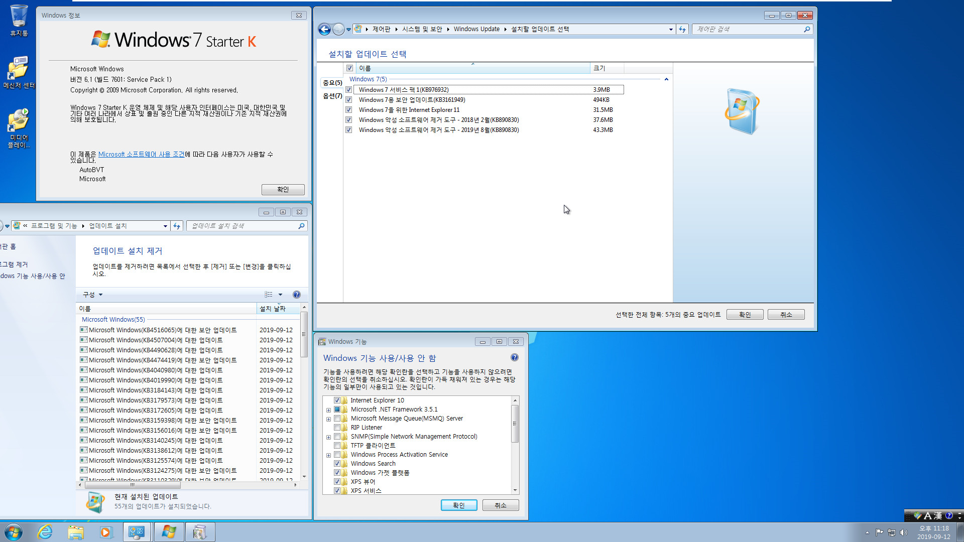Click 제어판 breadcrumb in address bar
Viewport: 964px width, 542px height.
(x=381, y=29)
